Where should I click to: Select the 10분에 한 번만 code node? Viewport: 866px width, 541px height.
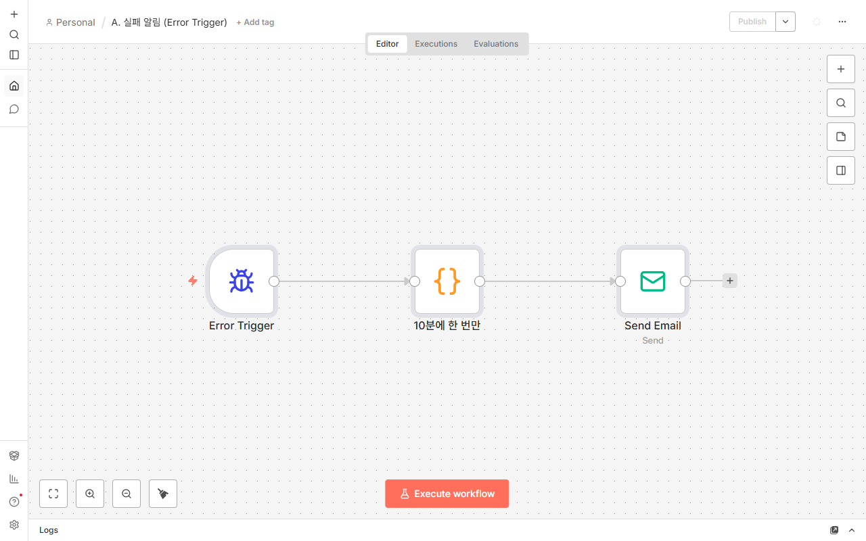tap(447, 281)
